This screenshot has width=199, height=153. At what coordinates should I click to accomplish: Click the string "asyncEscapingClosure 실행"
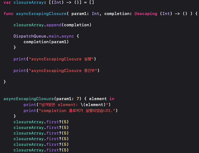pyautogui.click(x=61, y=59)
